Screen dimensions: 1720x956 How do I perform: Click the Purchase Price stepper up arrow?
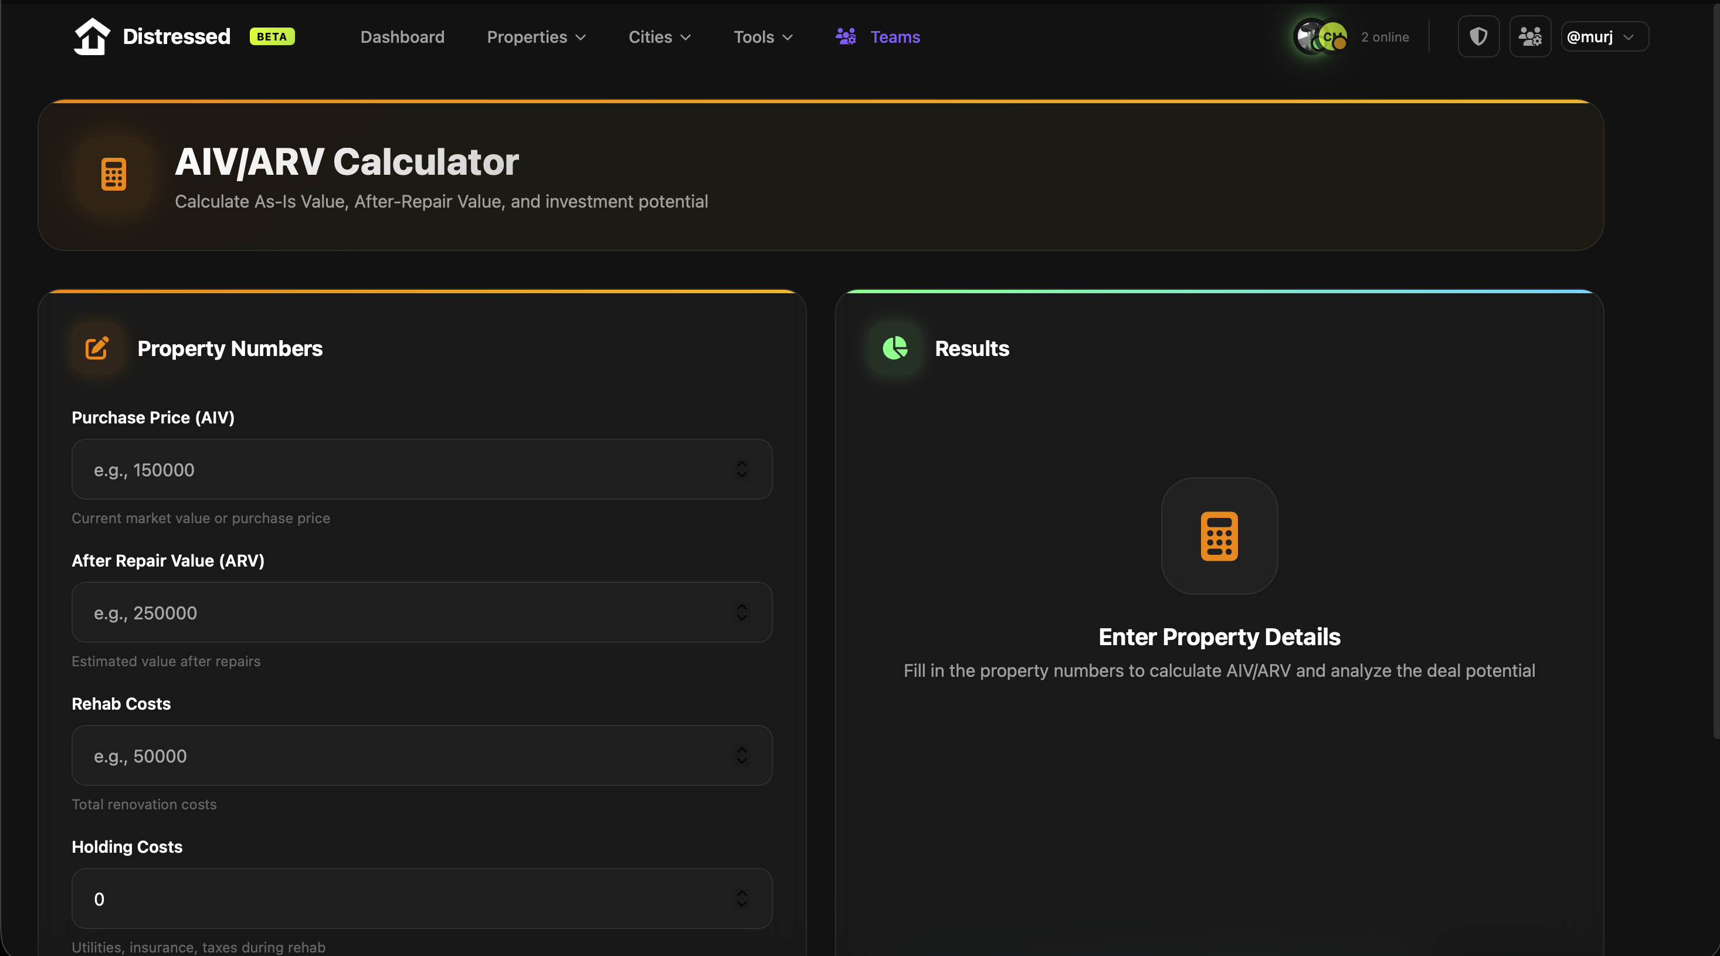741,465
